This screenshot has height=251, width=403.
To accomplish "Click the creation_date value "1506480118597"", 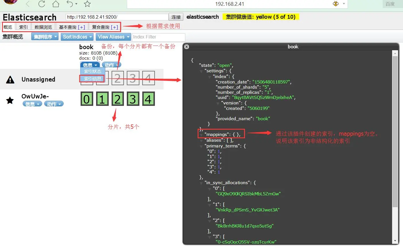I will 271,82.
